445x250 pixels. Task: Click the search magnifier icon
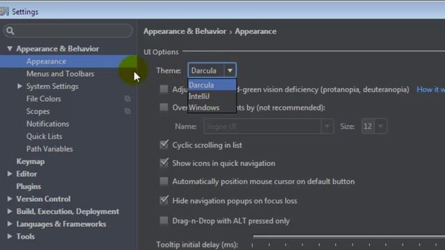pos(10,31)
